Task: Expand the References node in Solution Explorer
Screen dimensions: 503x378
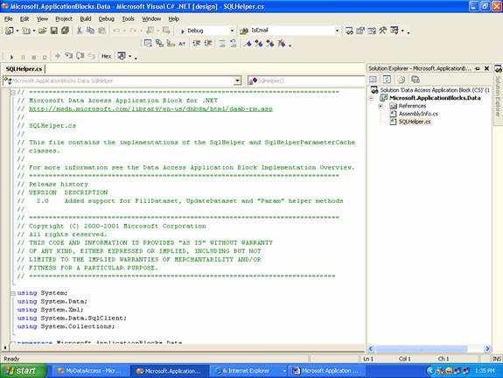Action: coord(381,106)
